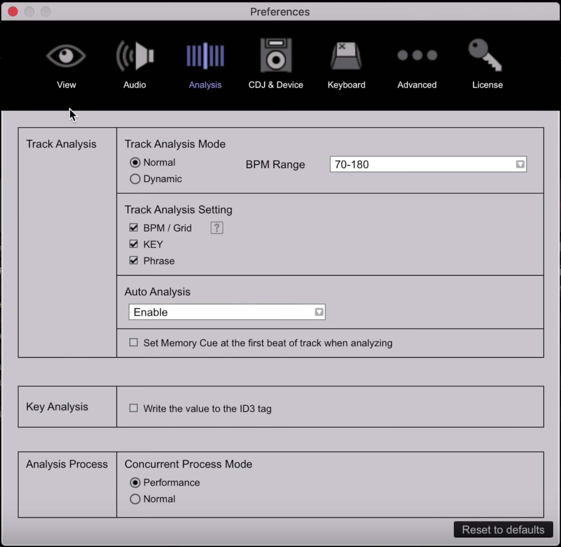
Task: Enable Set Memory Cue at first beat
Action: tap(134, 343)
